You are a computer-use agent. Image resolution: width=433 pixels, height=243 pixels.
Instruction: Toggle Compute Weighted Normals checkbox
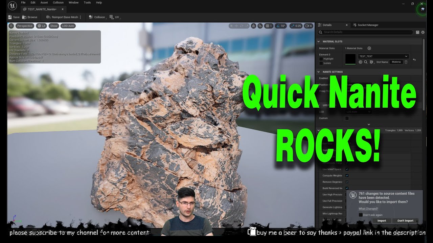[x=347, y=175]
